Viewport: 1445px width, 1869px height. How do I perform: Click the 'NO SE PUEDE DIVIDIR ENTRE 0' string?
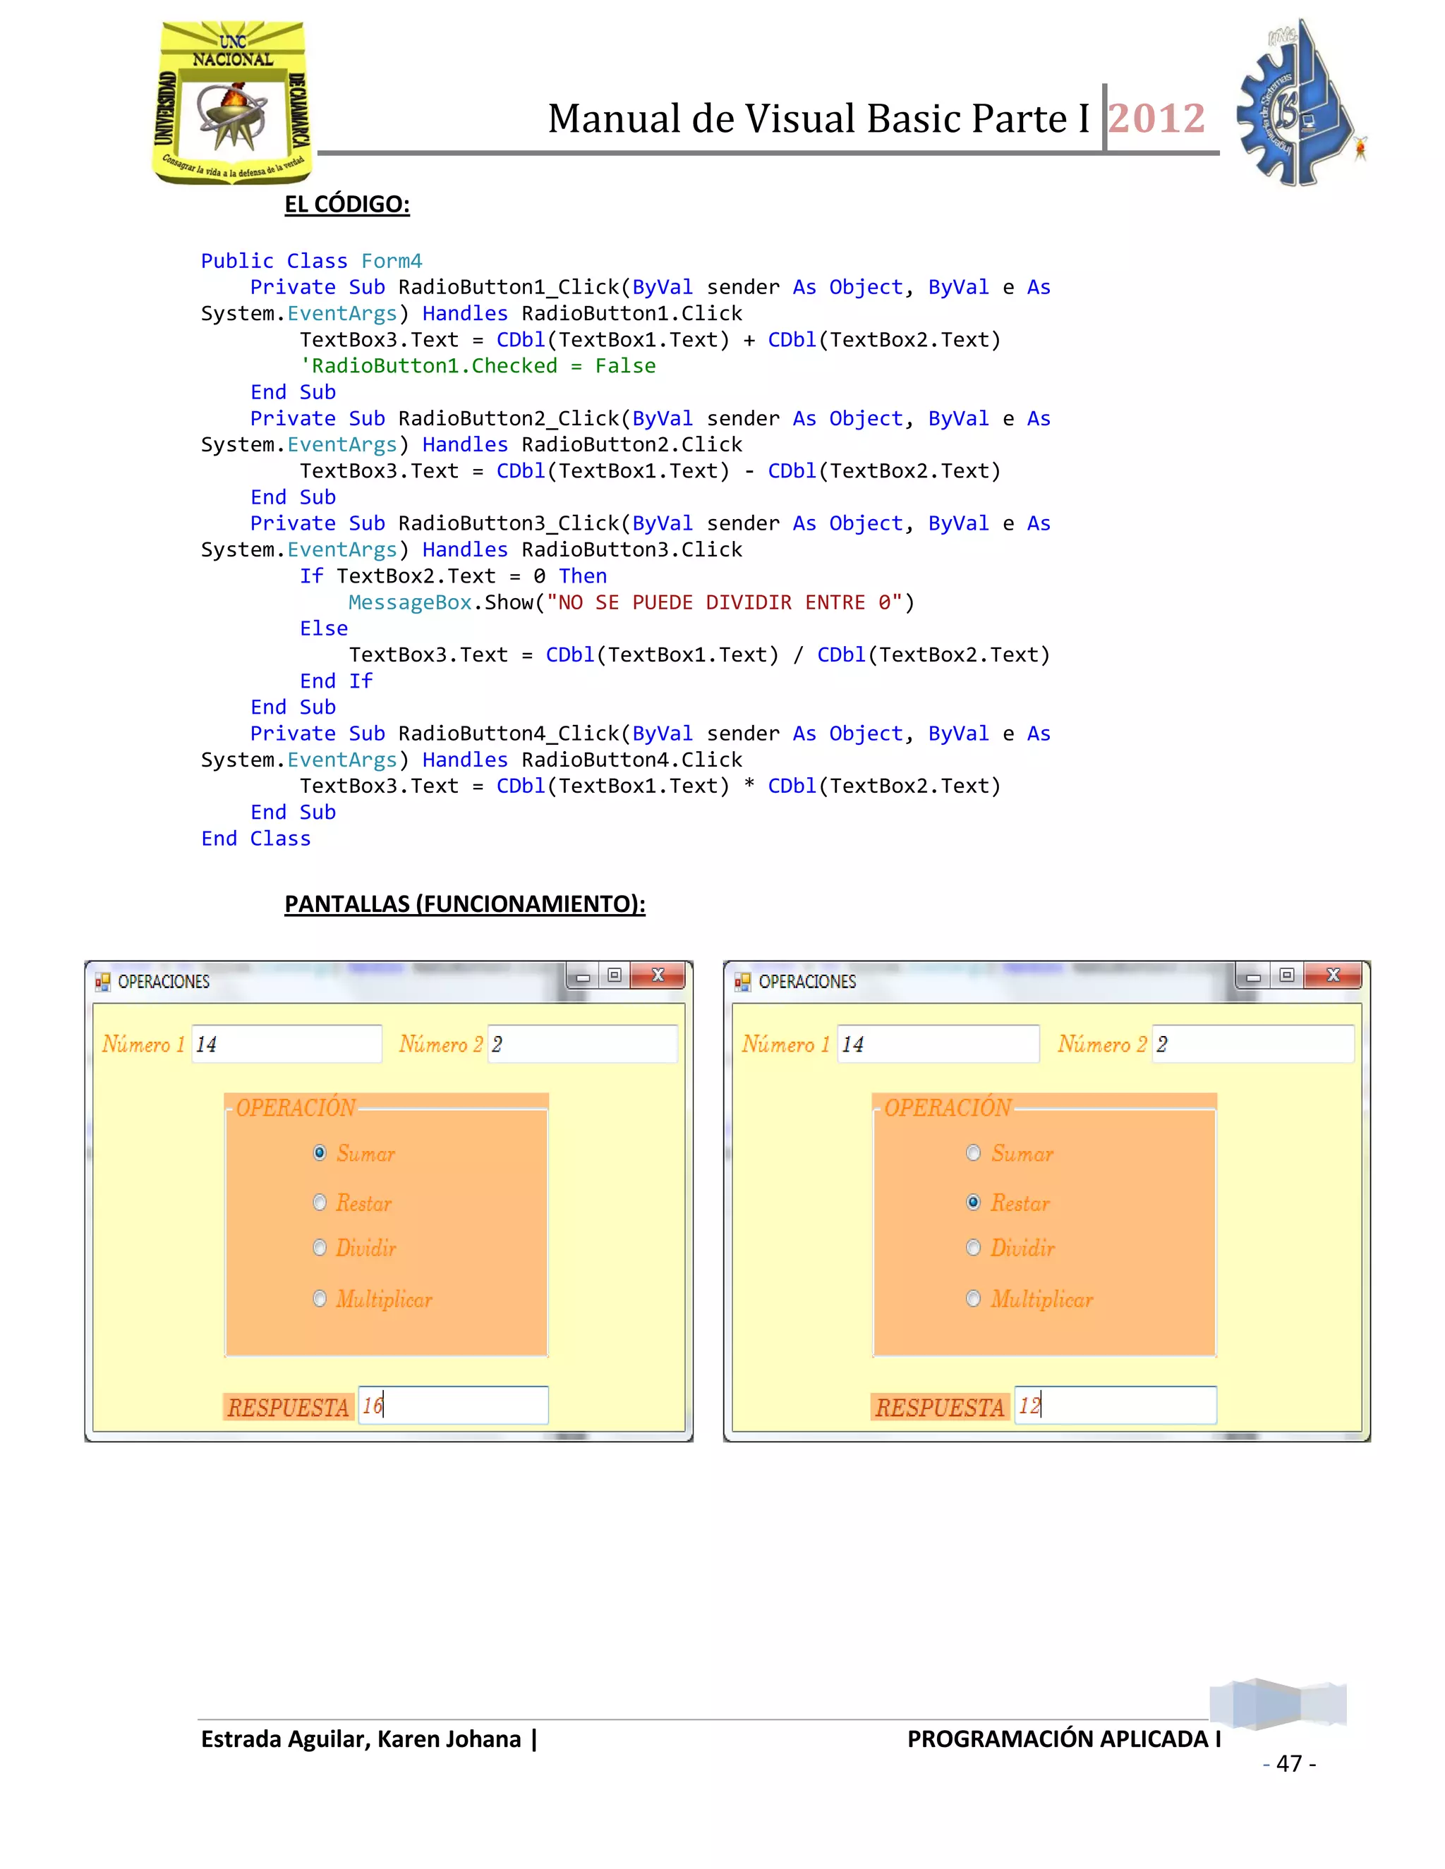coord(724,602)
